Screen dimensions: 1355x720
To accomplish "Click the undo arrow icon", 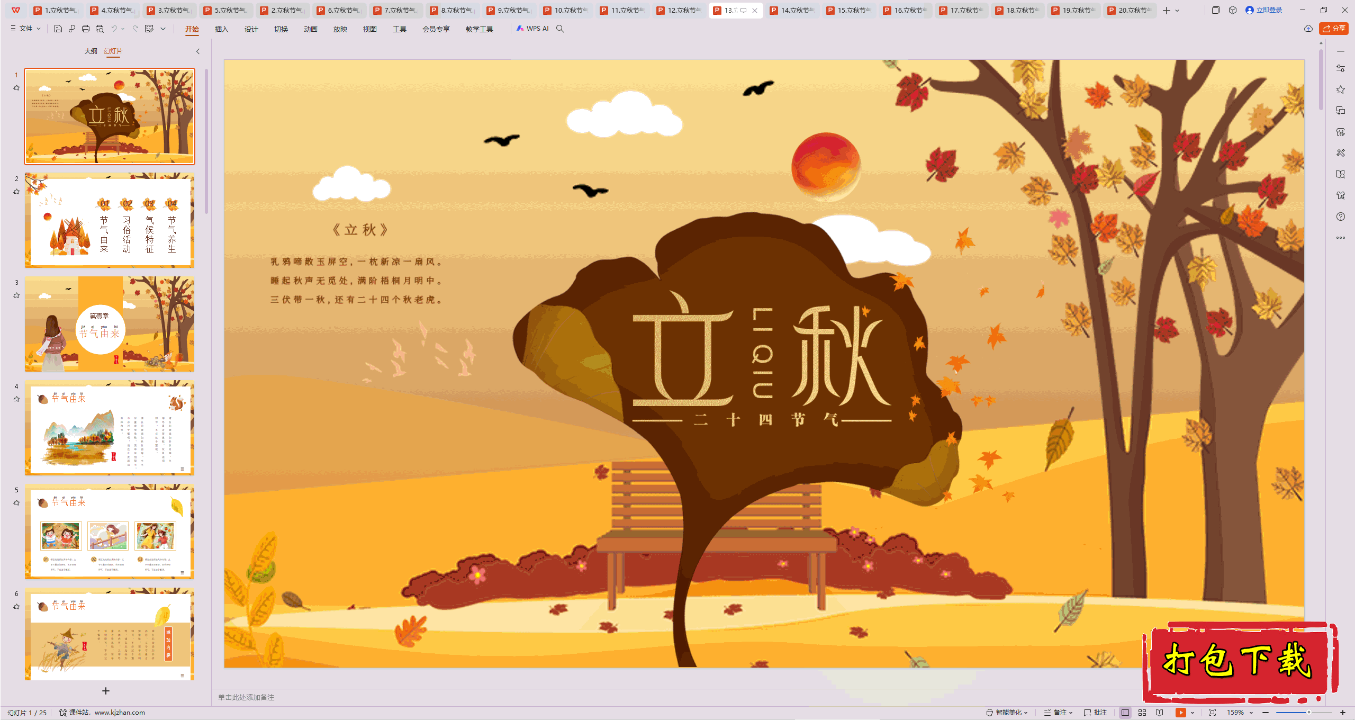I will 114,29.
